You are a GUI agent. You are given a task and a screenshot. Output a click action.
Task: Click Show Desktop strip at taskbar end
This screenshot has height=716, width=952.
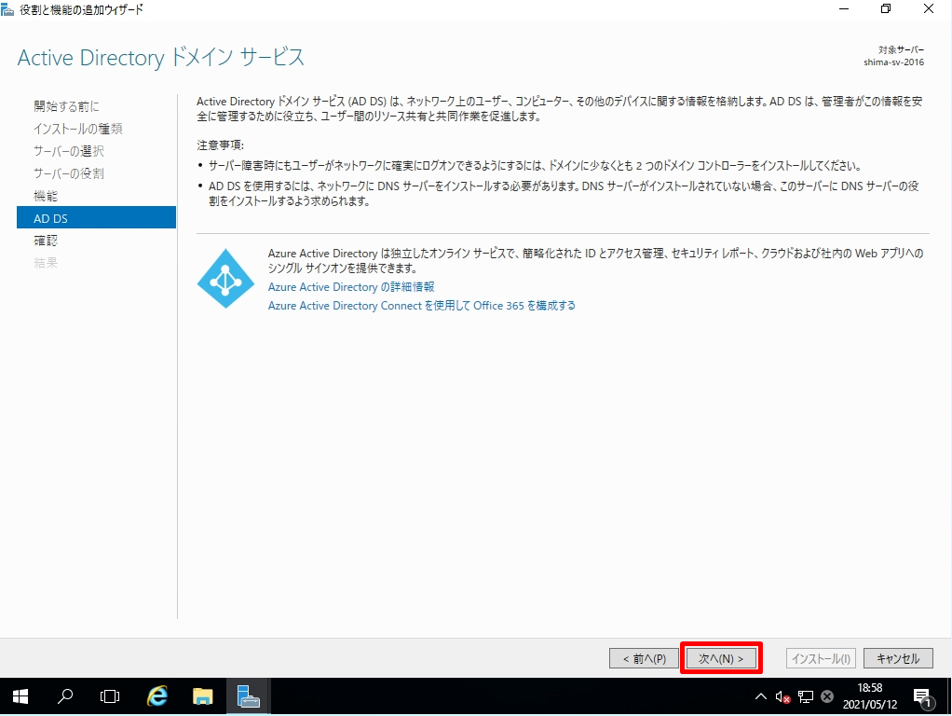(949, 696)
